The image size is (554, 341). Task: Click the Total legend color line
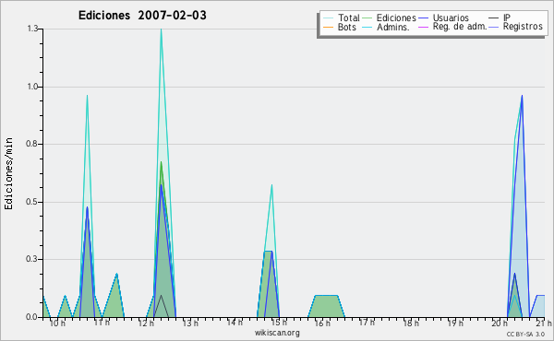pos(328,18)
